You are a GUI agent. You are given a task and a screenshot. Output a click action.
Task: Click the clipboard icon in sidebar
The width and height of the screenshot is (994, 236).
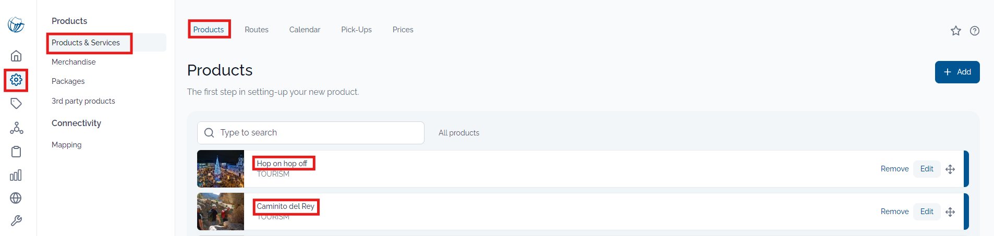pyautogui.click(x=16, y=152)
